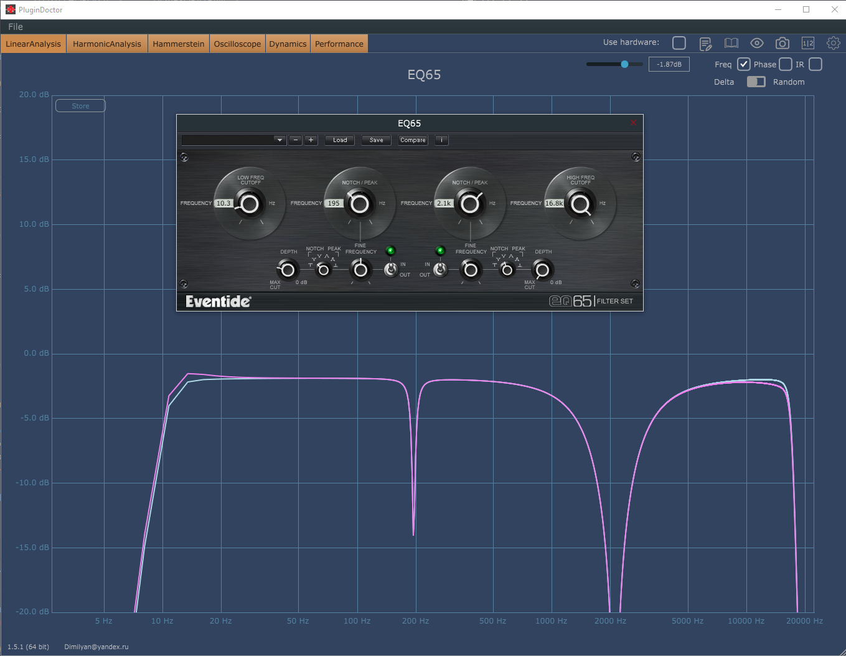Toggle the Use hardware checkbox
This screenshot has width=846, height=656.
[679, 42]
